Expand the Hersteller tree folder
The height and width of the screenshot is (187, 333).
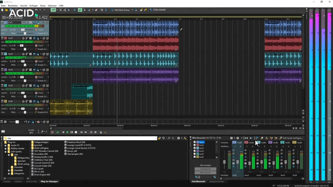(x=9, y=170)
